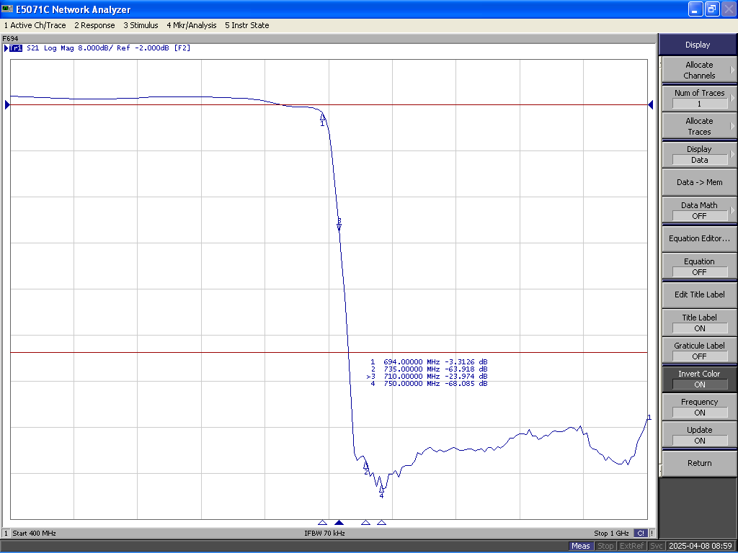This screenshot has width=738, height=553.
Task: Click the C! correction status indicator
Action: pos(640,534)
